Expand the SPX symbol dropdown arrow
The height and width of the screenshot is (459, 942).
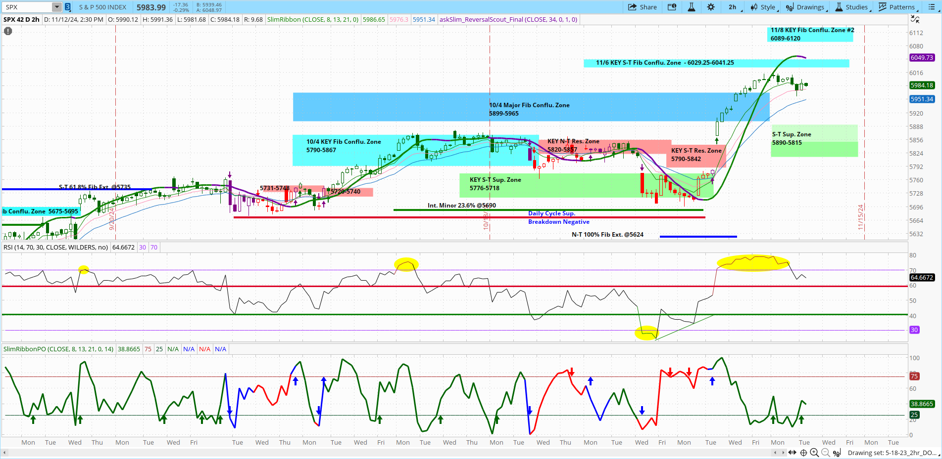(56, 7)
